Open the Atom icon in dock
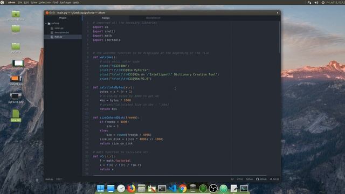Image resolution: width=345 pixels, height=194 pixels. point(224,189)
